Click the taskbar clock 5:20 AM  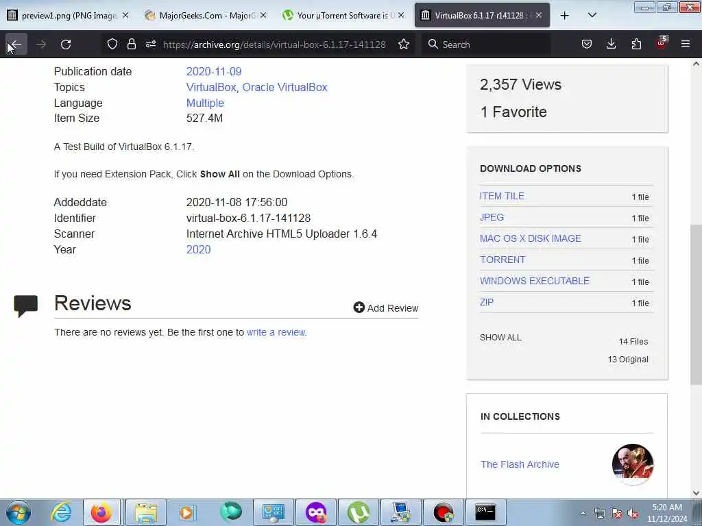pos(667,513)
